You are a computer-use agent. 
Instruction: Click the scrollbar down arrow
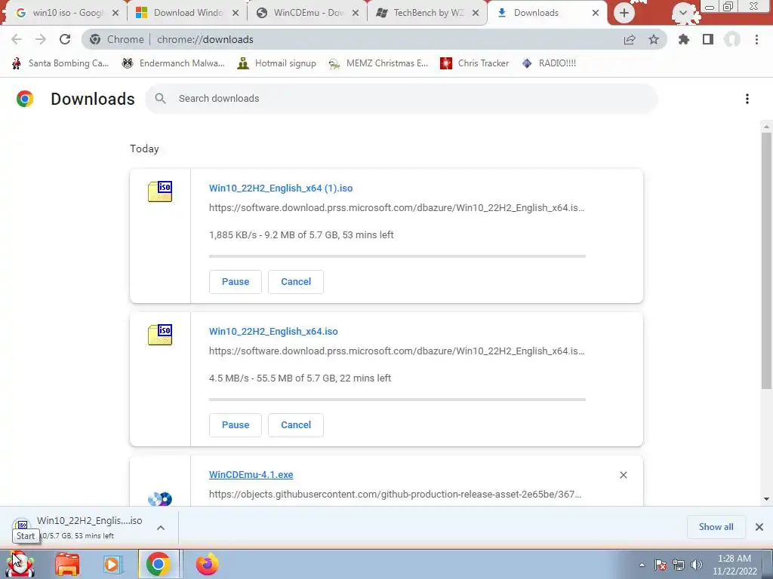[766, 499]
